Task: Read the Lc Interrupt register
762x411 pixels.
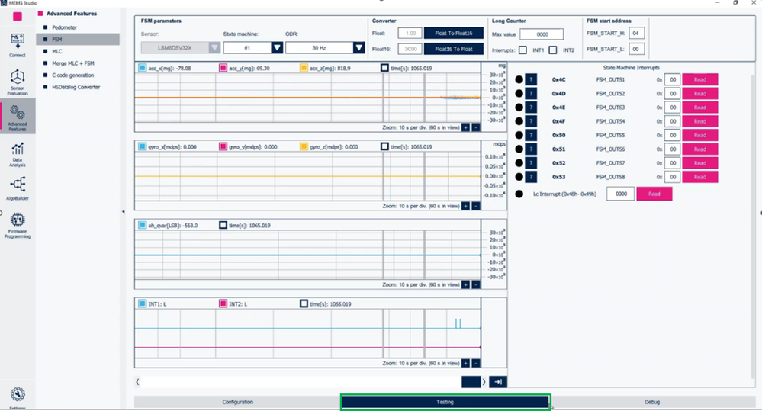Action: pos(654,194)
